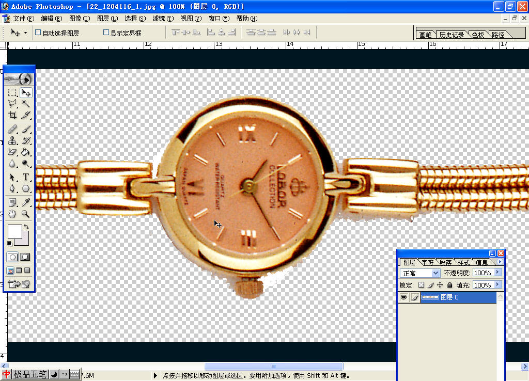Select the Clone Stamp tool
The width and height of the screenshot is (529, 381).
(x=12, y=140)
